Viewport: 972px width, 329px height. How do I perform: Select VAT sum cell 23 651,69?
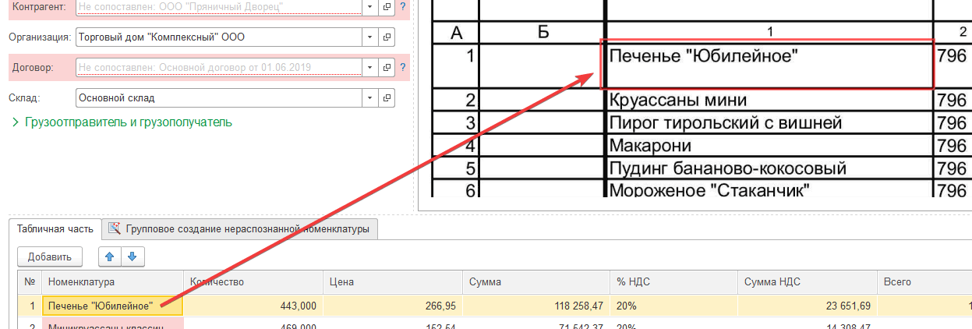coord(808,306)
